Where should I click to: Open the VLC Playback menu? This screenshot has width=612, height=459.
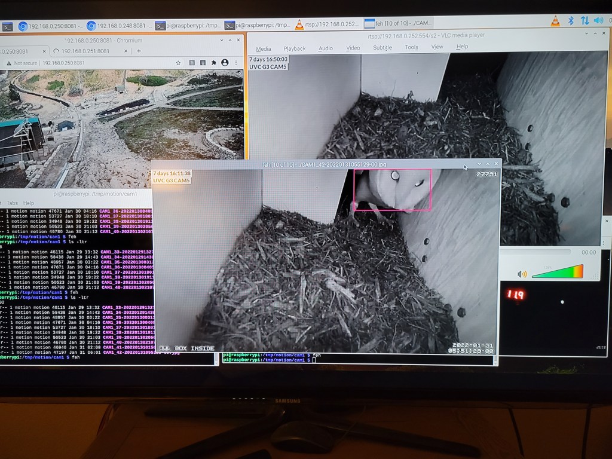294,48
